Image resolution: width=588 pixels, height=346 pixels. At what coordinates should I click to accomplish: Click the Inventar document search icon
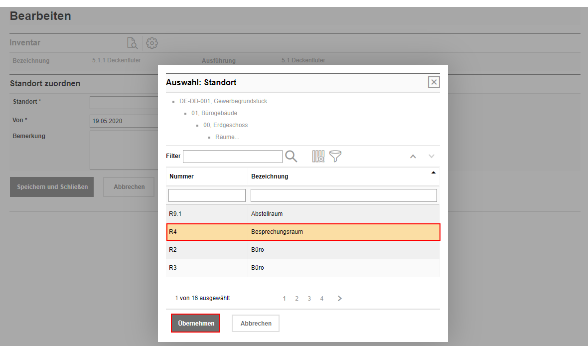click(x=132, y=43)
